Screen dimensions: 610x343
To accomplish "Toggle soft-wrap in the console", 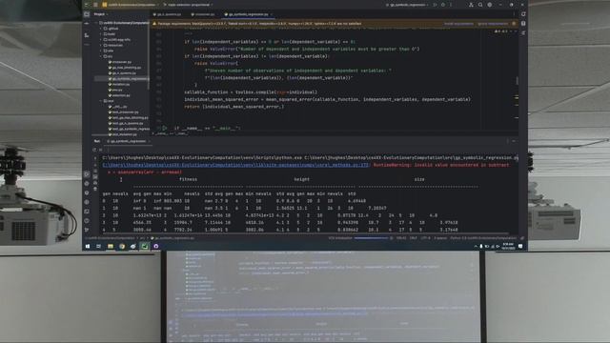I will (x=95, y=171).
